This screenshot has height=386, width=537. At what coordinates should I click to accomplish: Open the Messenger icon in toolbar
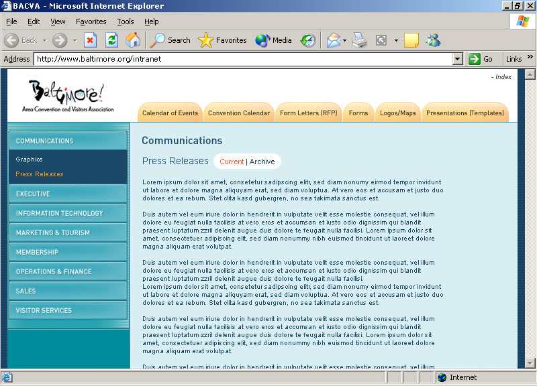433,40
